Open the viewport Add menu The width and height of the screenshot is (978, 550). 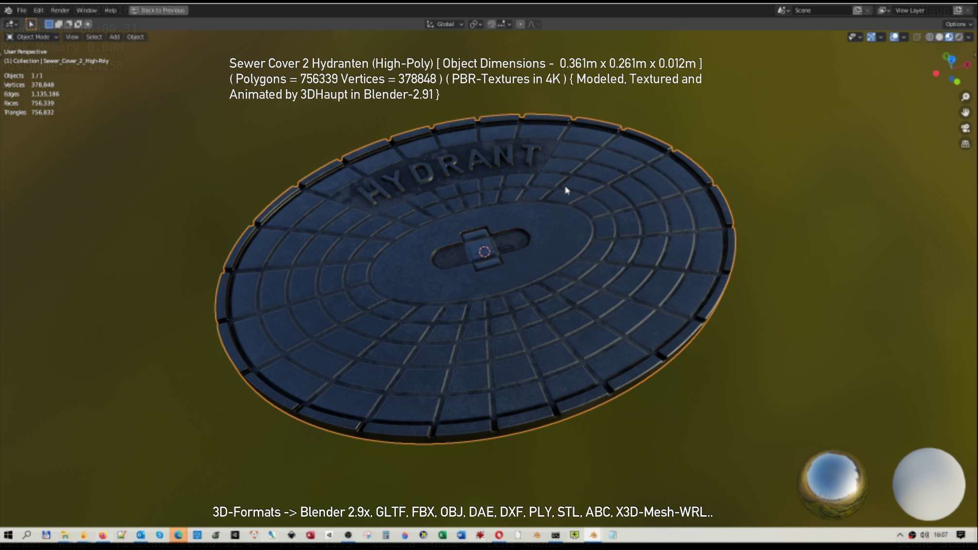(x=114, y=37)
